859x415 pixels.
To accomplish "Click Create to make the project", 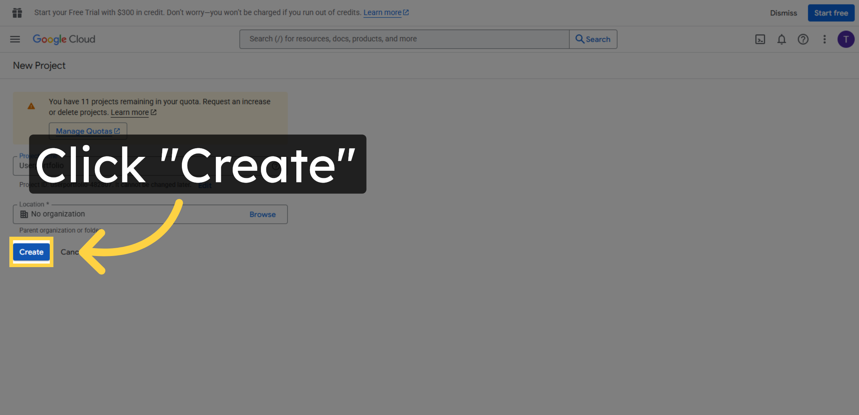I will 31,252.
